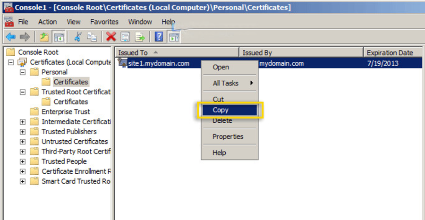Select Certificates under Trusted Root Certification
Image resolution: width=425 pixels, height=220 pixels.
[x=71, y=102]
